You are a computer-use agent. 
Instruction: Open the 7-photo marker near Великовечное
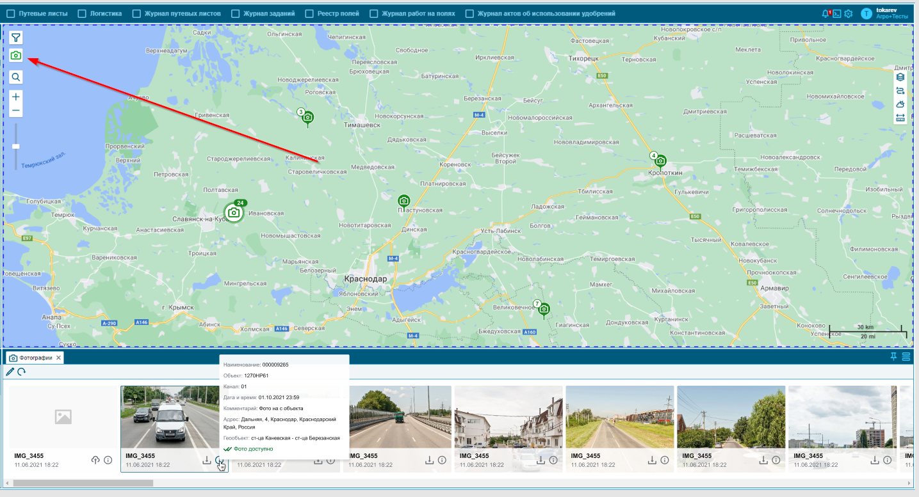pyautogui.click(x=544, y=310)
